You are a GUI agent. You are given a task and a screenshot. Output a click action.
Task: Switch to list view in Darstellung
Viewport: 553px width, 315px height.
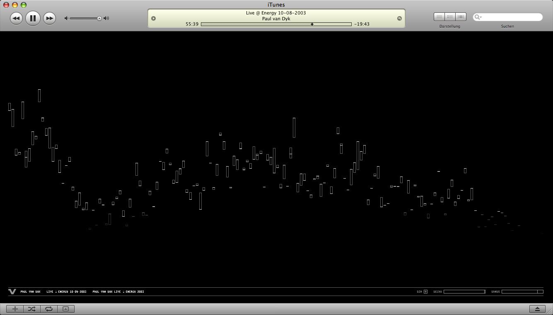[x=439, y=17]
